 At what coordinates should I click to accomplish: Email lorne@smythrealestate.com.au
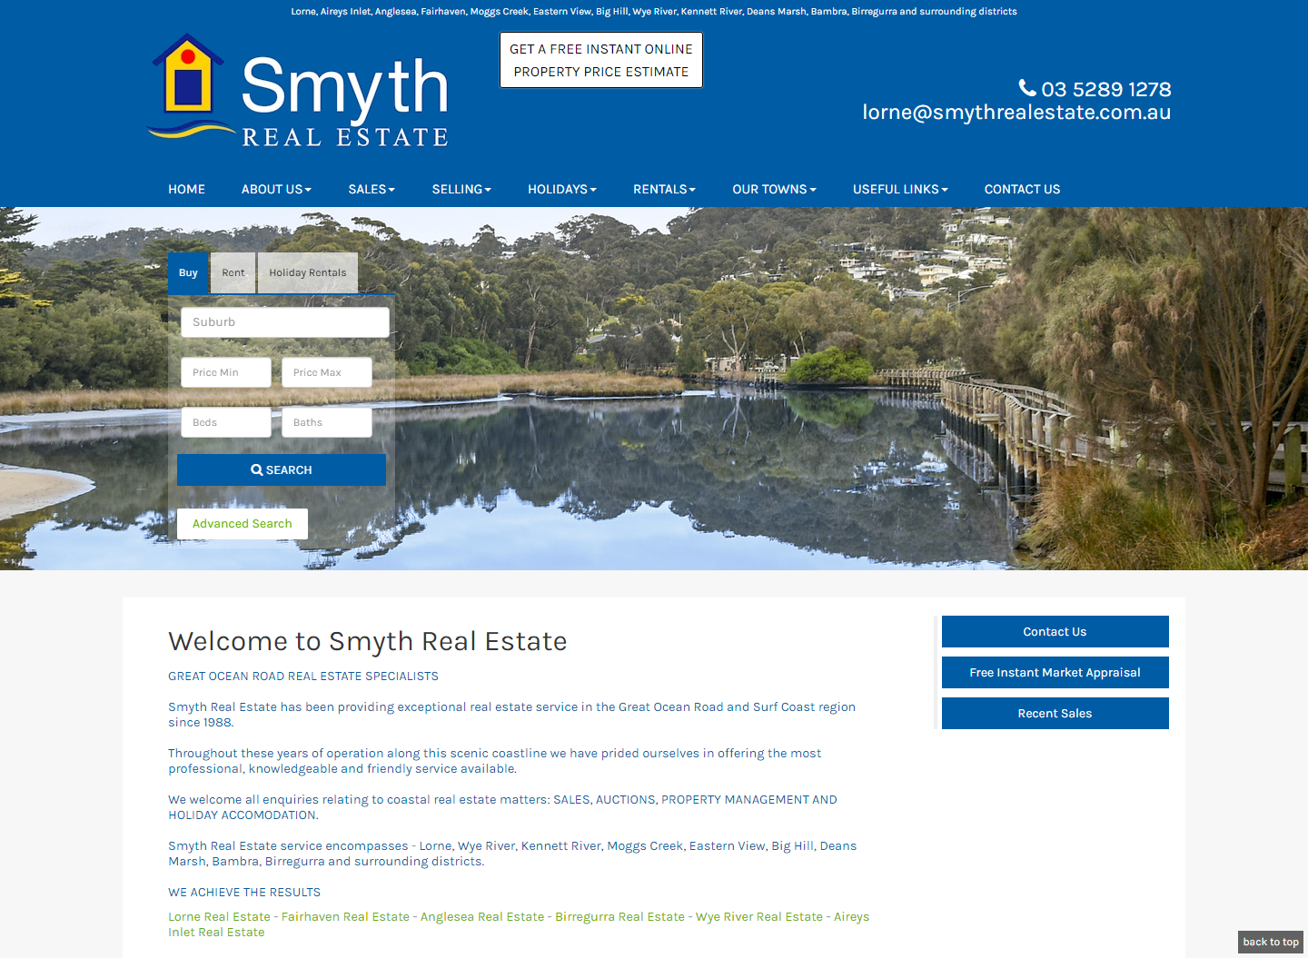[x=1016, y=113]
